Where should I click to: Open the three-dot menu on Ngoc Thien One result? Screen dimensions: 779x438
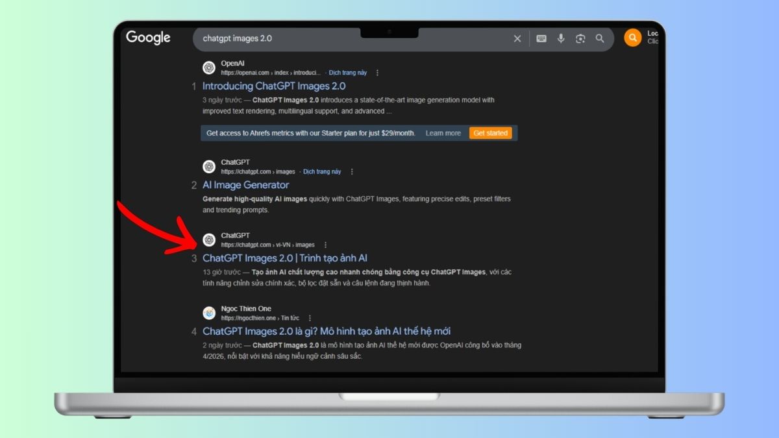click(x=310, y=317)
